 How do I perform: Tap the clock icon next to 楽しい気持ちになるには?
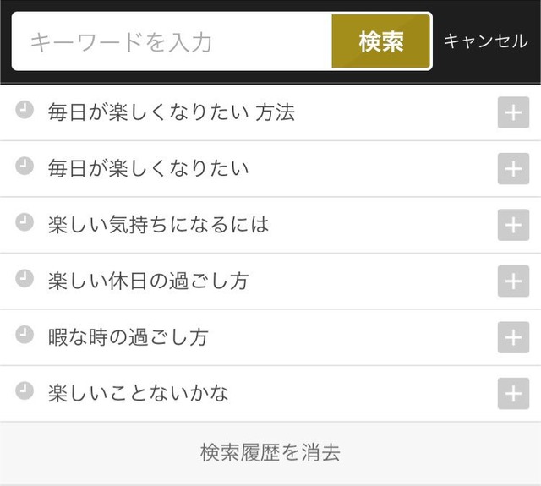tap(25, 222)
